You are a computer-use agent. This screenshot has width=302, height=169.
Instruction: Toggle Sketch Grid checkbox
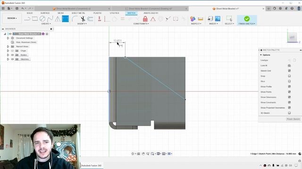289,71
